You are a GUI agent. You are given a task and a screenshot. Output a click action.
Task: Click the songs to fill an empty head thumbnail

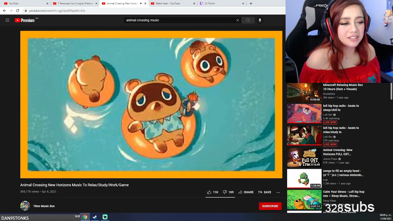(304, 179)
